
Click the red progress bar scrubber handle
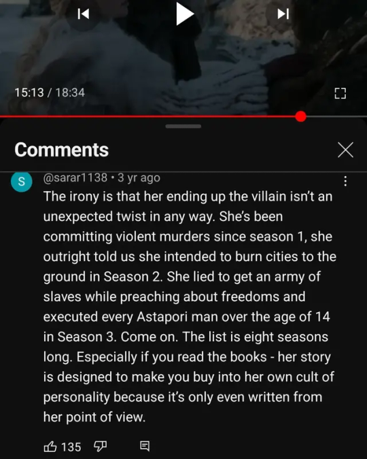point(300,116)
